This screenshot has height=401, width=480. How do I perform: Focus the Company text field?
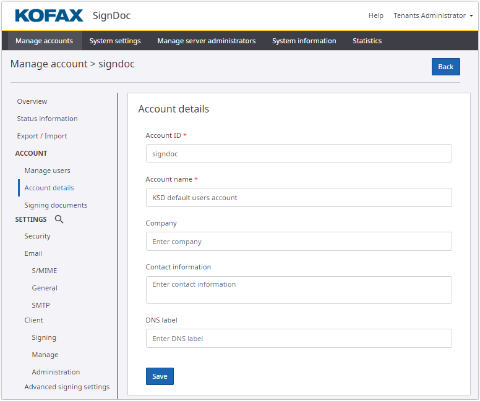(x=299, y=242)
